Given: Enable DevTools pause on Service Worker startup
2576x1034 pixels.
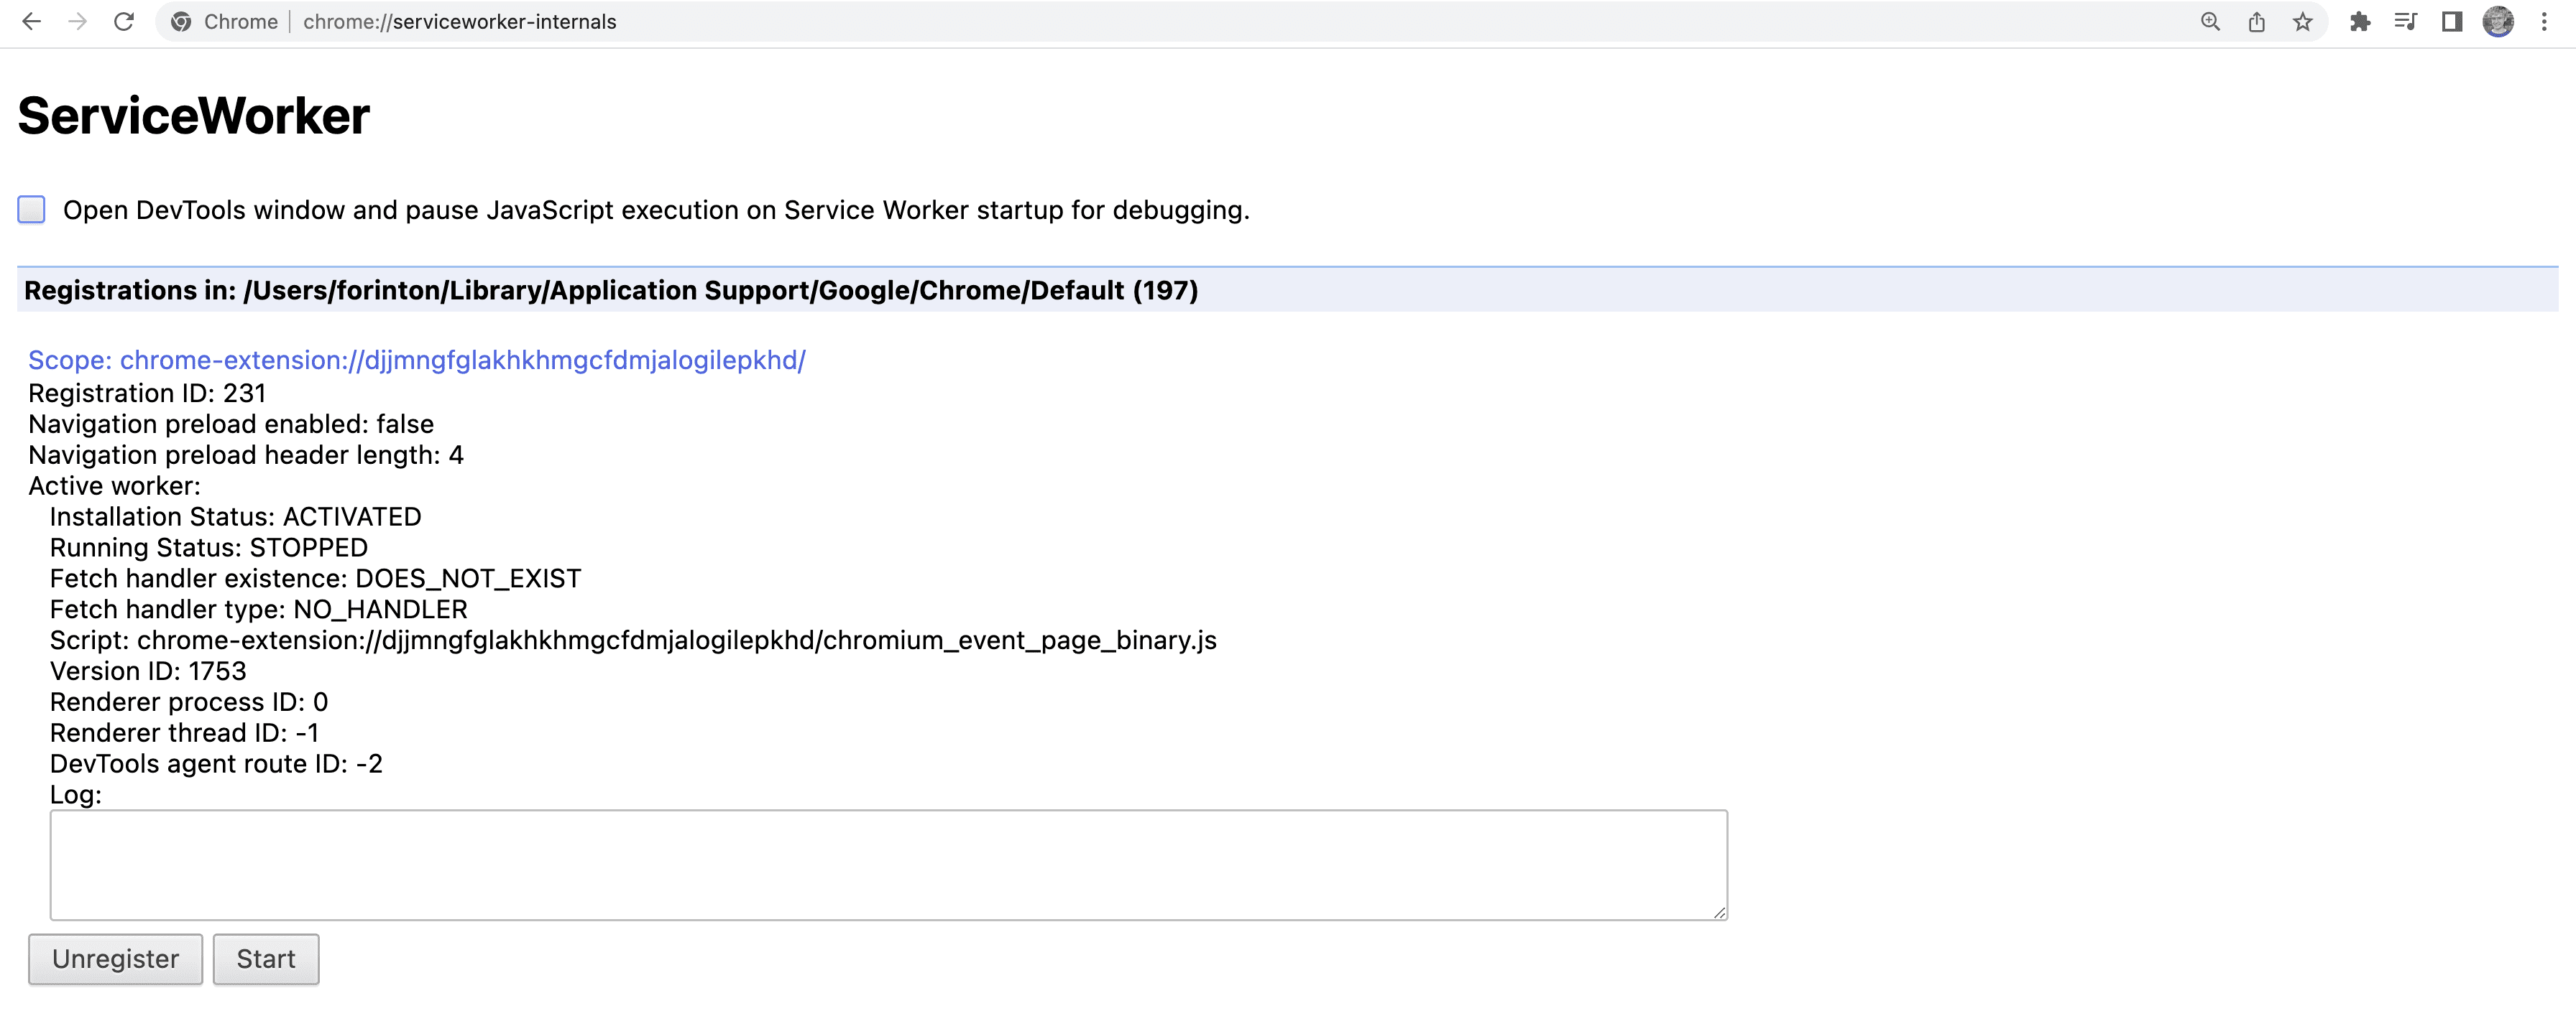Looking at the screenshot, I should coord(31,208).
